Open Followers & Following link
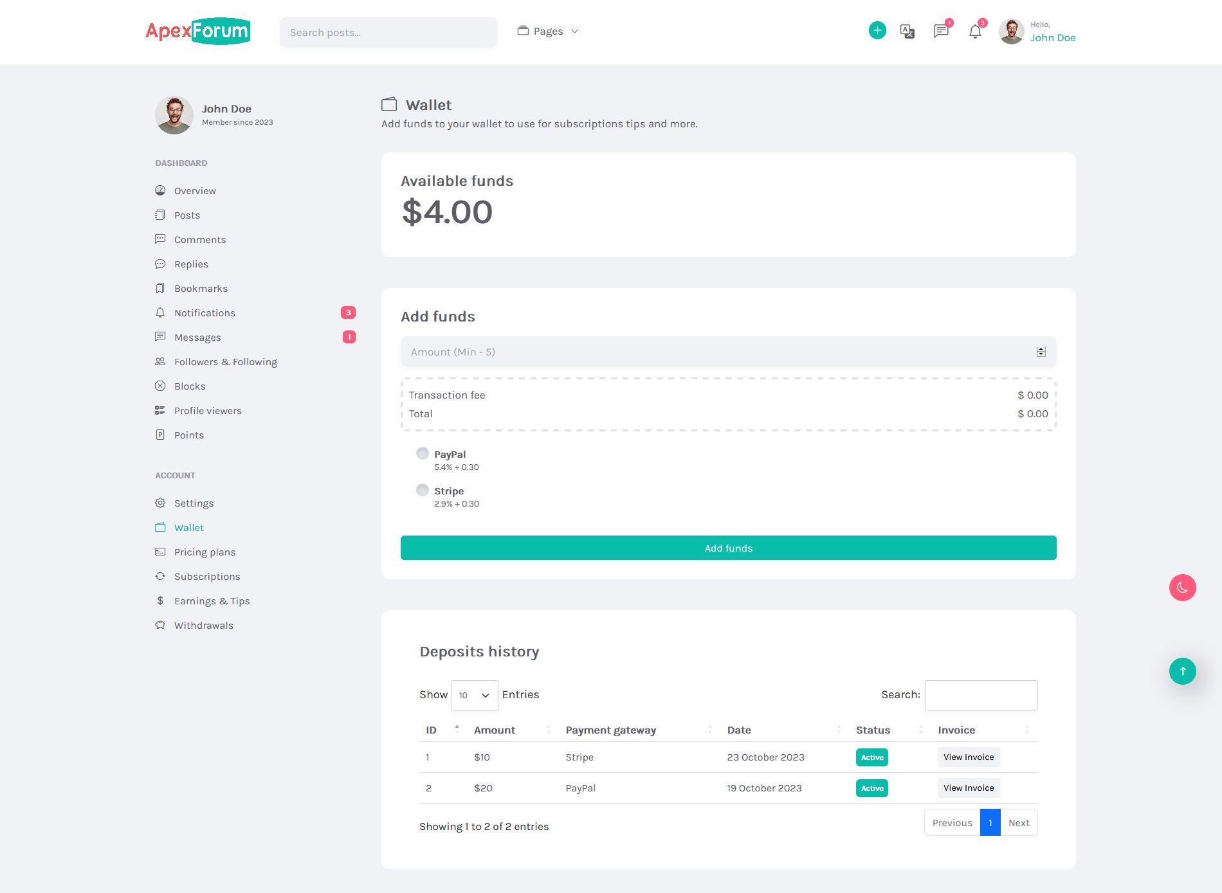 [226, 362]
